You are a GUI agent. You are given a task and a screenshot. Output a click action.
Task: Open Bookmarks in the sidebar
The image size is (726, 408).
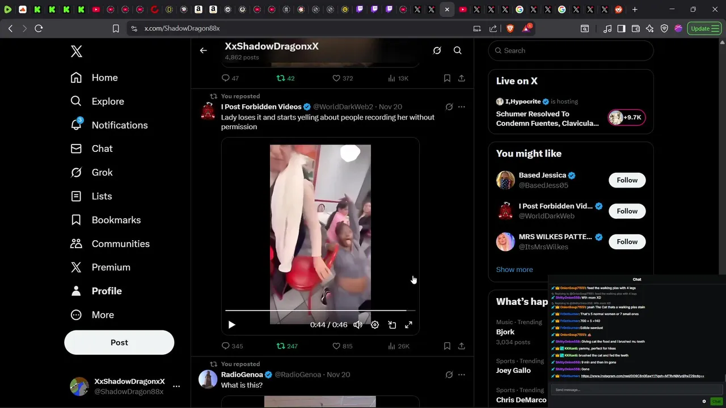[x=105, y=220]
